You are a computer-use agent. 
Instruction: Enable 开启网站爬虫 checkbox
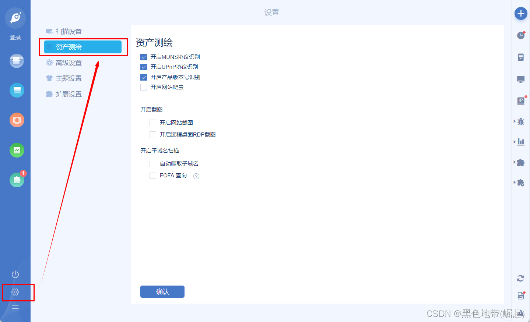tap(144, 87)
